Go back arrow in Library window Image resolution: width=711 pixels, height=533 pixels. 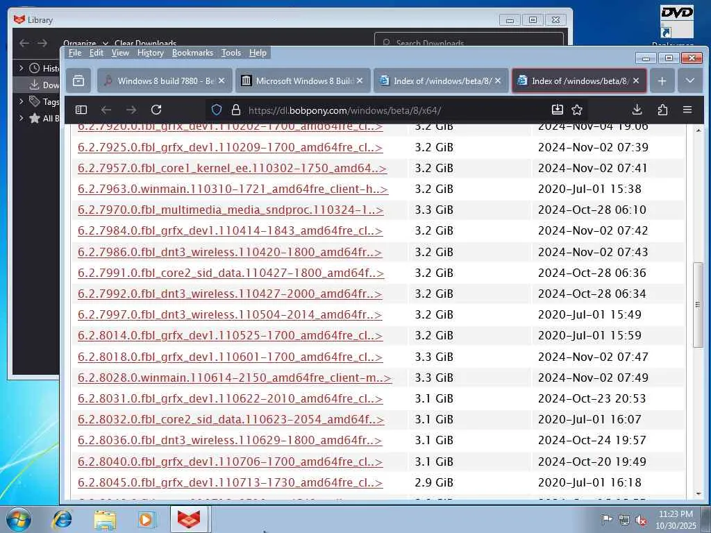24,43
